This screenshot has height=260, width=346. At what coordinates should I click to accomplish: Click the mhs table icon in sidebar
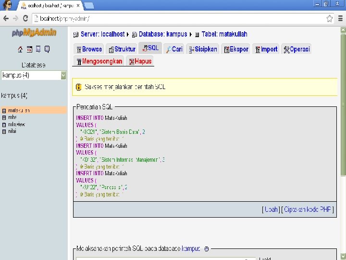[4, 117]
